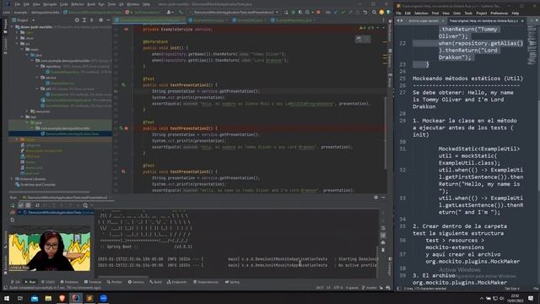This screenshot has height=304, width=540.
Task: Open the Endpoints tool window tab
Action: click(176, 282)
